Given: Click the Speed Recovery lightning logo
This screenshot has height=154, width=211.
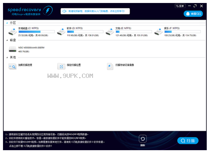Looking at the screenshot, I should click(x=48, y=11).
